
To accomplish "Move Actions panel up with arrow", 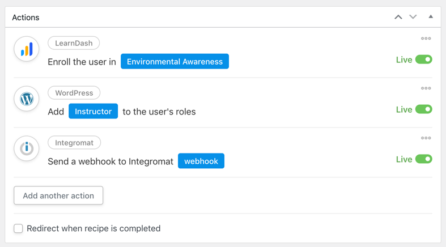I will [398, 17].
